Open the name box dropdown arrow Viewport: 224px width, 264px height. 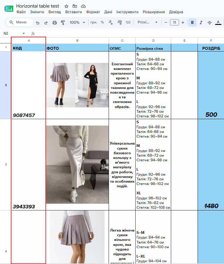(24, 33)
